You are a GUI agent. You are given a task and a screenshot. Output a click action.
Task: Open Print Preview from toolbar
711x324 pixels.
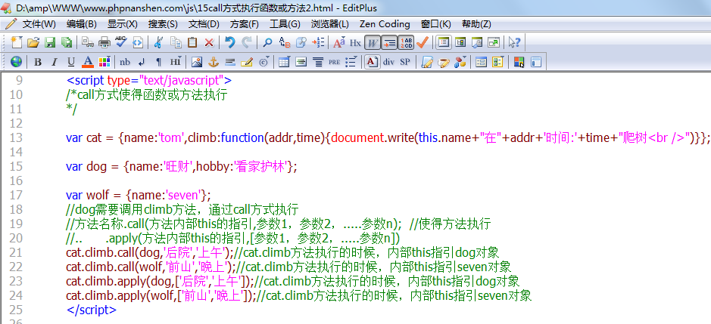[88, 42]
